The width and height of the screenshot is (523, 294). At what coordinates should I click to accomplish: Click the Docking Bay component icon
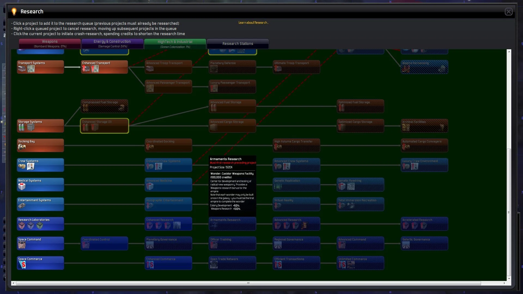22,147
